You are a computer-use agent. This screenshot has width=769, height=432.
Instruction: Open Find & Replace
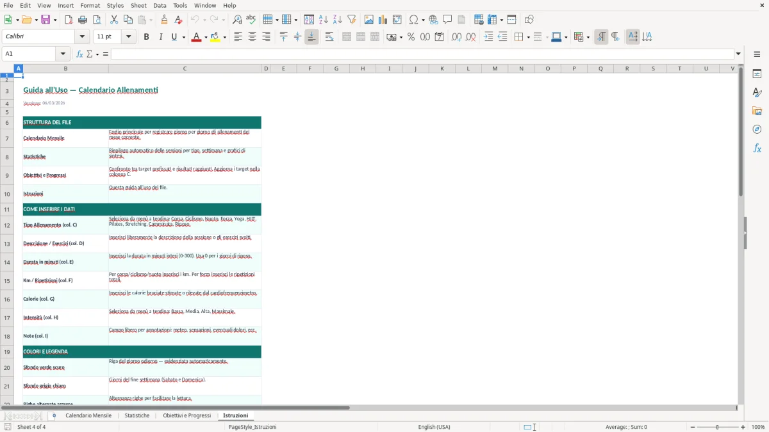tap(237, 20)
